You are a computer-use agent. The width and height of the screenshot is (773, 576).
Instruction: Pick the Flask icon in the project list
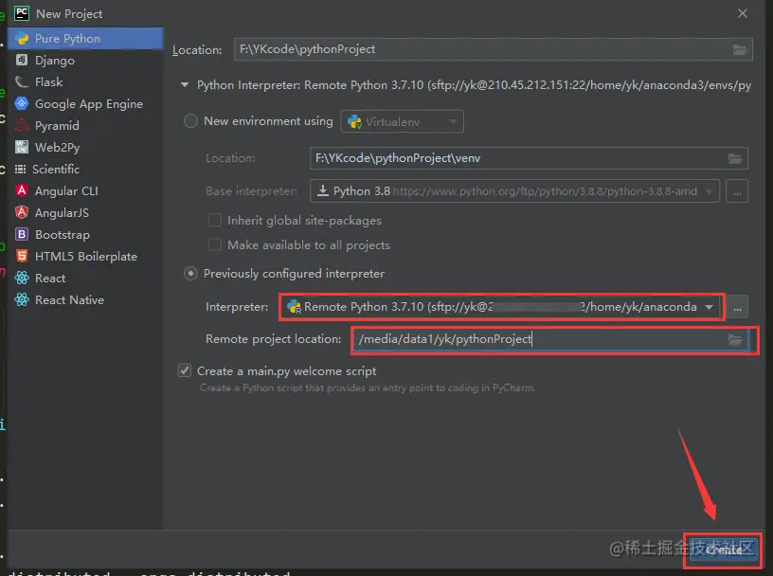pos(22,81)
